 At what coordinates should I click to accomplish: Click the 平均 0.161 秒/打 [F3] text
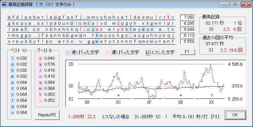point(196,117)
